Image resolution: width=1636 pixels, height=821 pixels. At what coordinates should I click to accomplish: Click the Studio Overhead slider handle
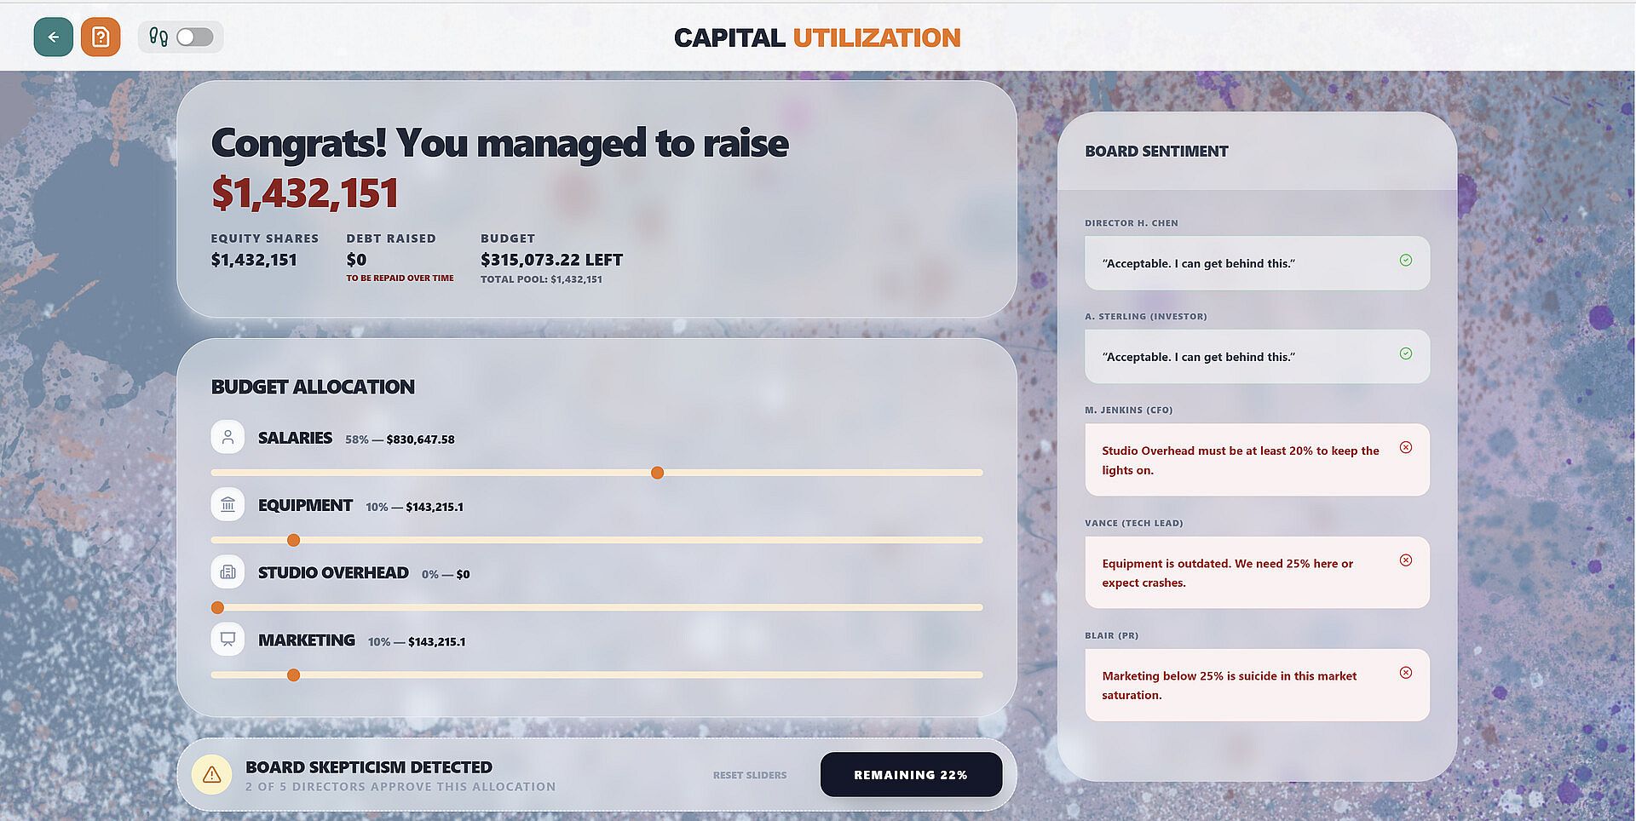click(217, 607)
